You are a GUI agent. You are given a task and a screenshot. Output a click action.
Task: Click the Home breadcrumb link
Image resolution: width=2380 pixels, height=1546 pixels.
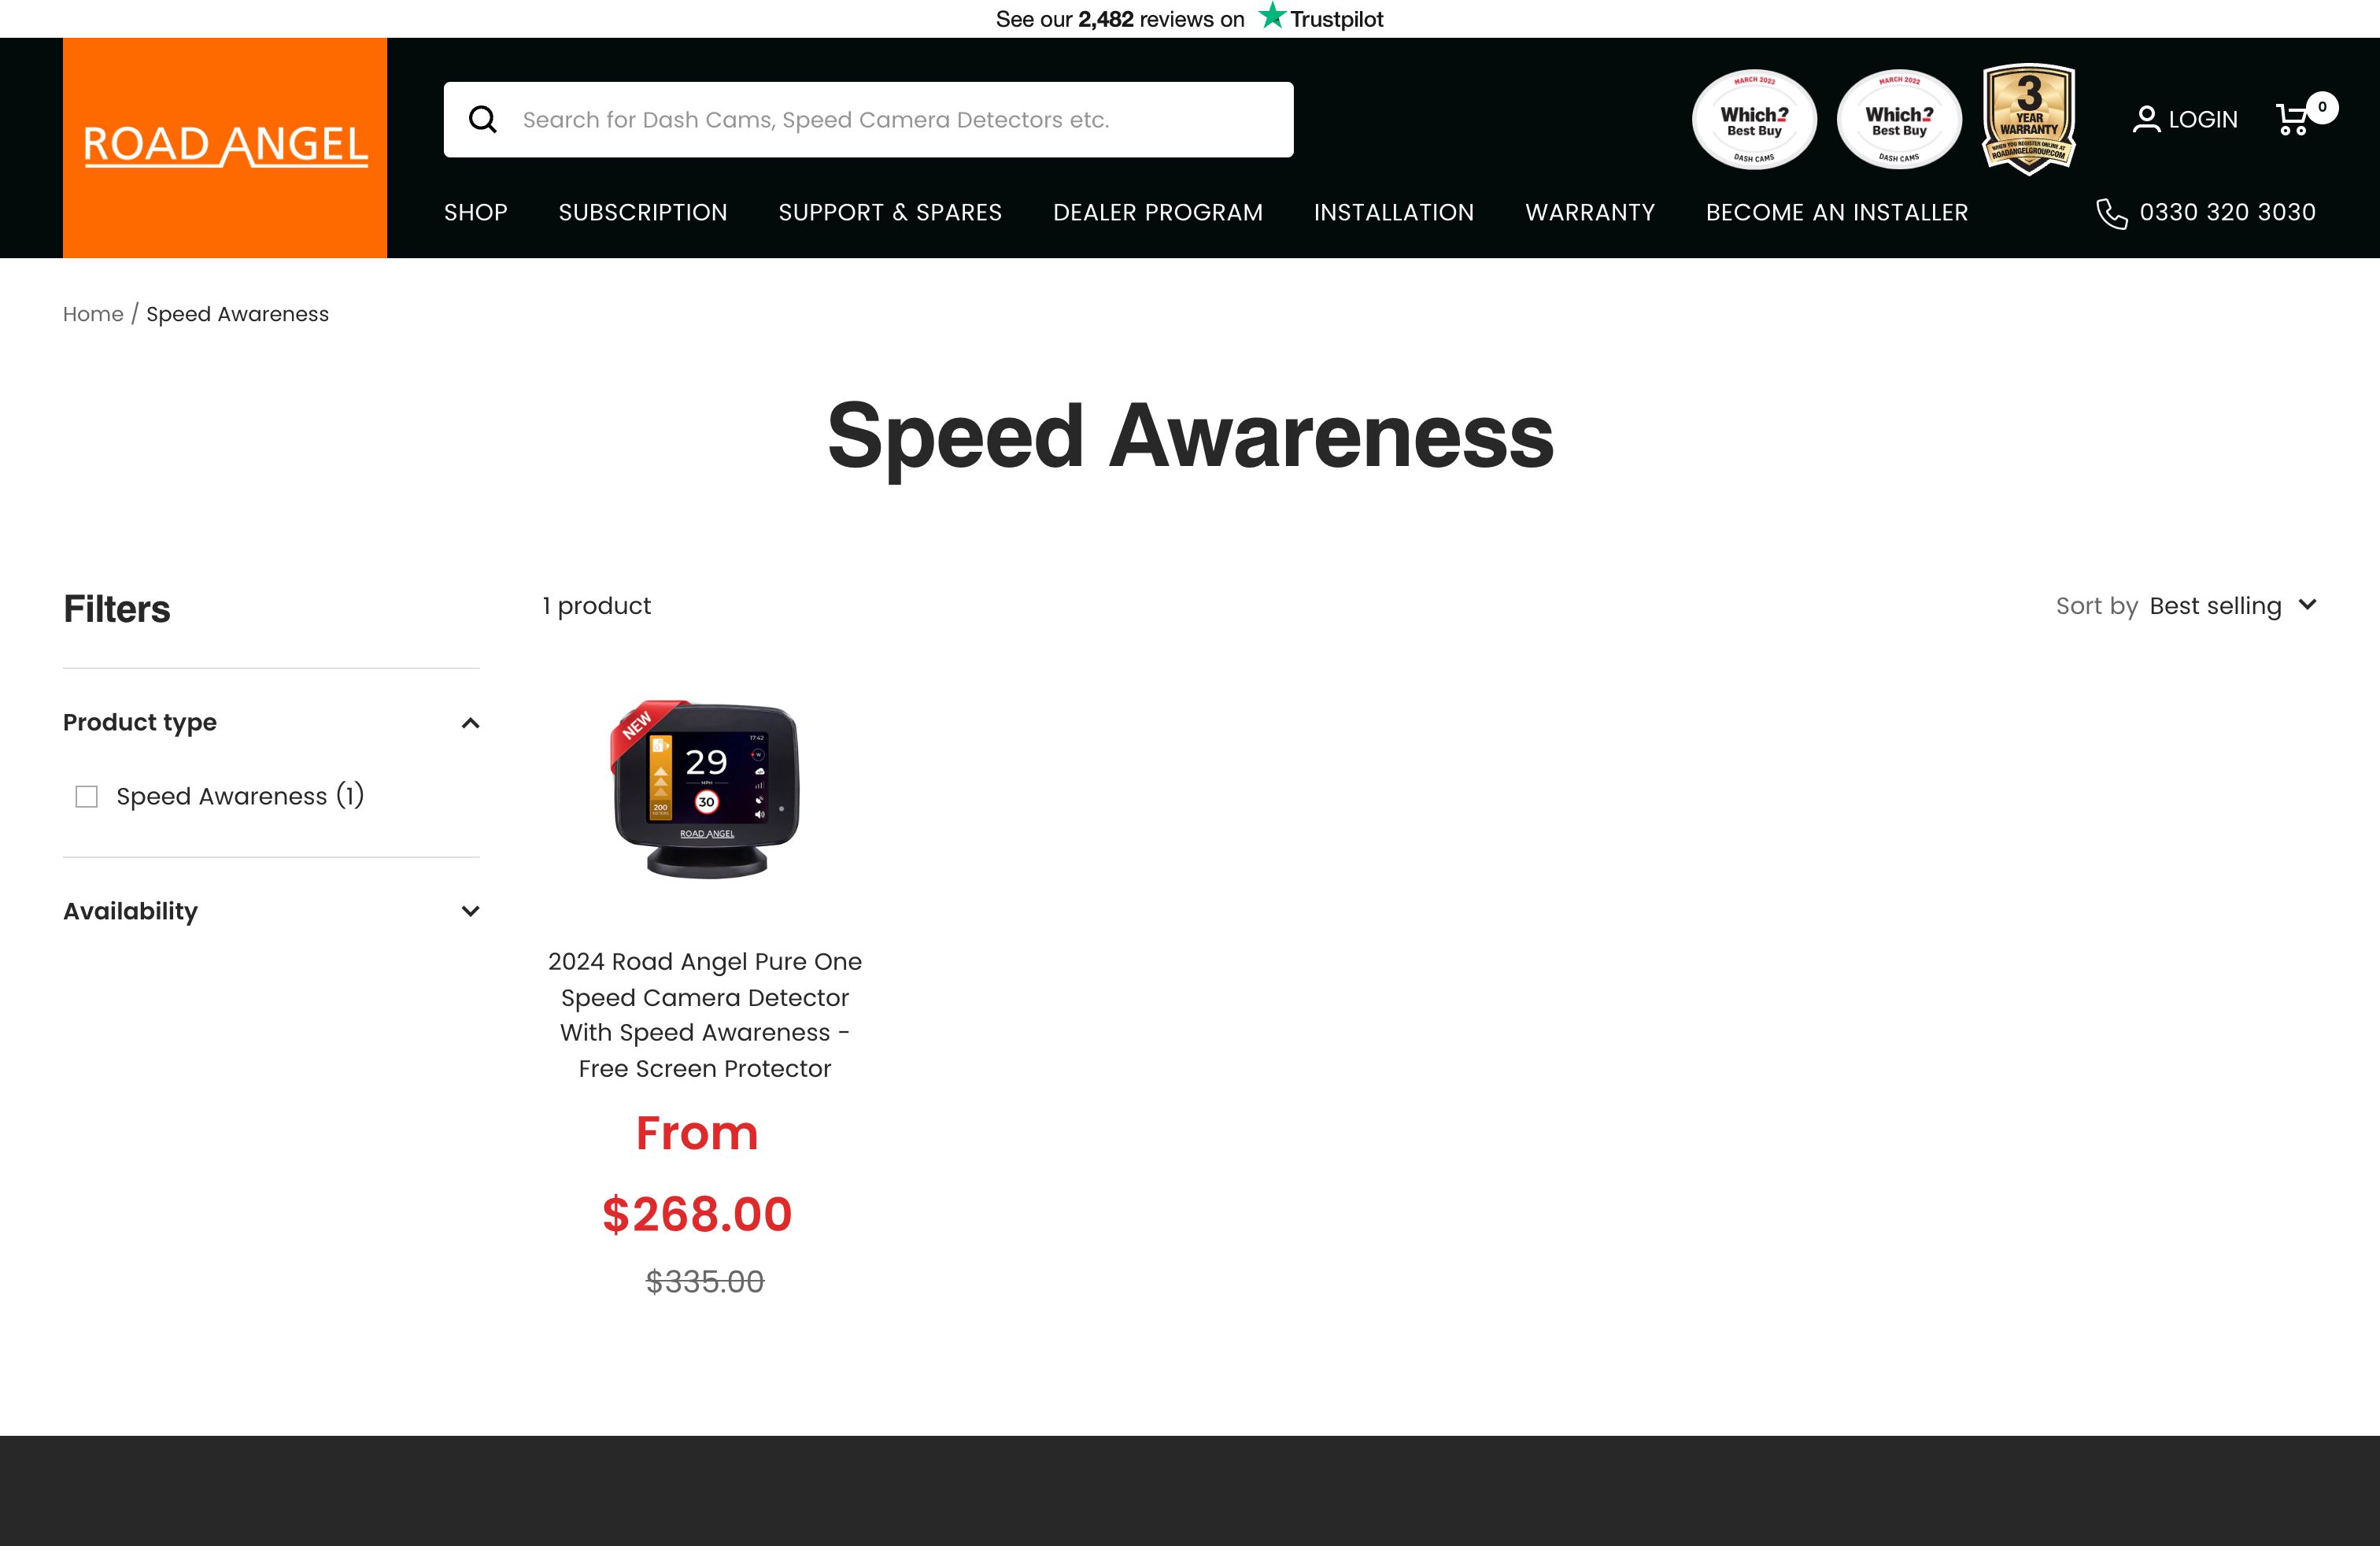[x=93, y=314]
